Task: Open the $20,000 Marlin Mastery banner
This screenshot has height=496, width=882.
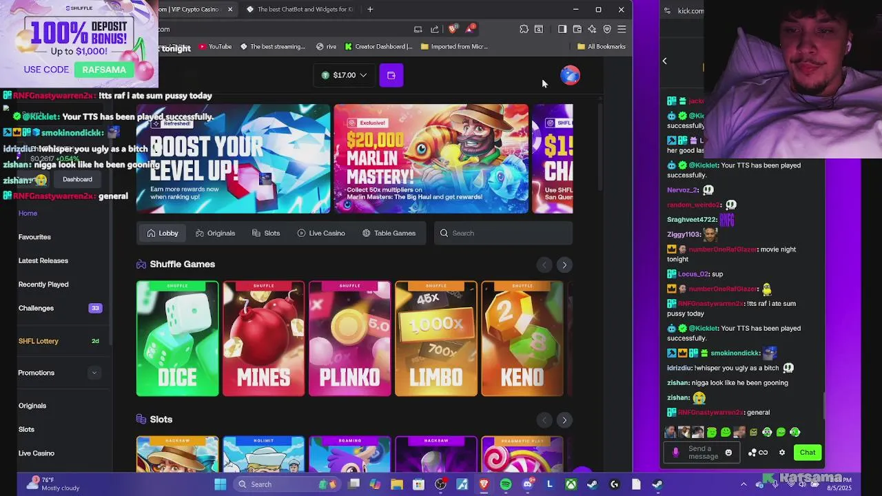Action: coord(431,158)
